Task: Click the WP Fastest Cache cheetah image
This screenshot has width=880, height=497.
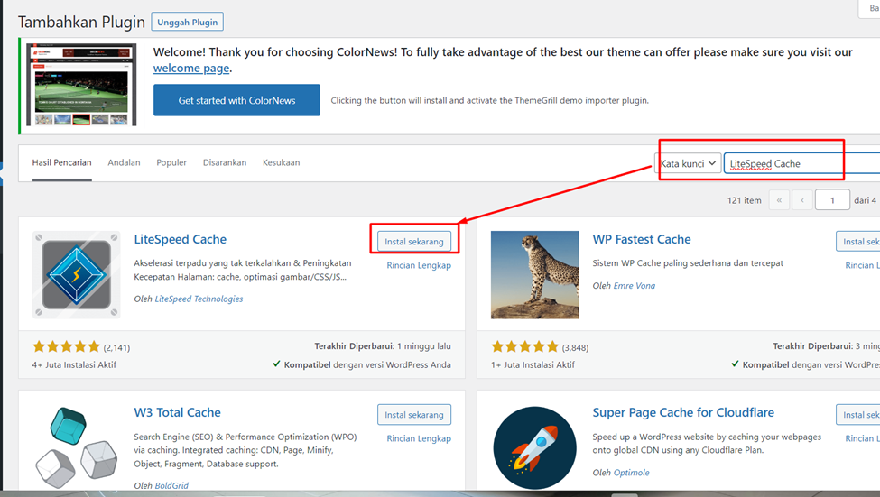Action: pyautogui.click(x=534, y=275)
